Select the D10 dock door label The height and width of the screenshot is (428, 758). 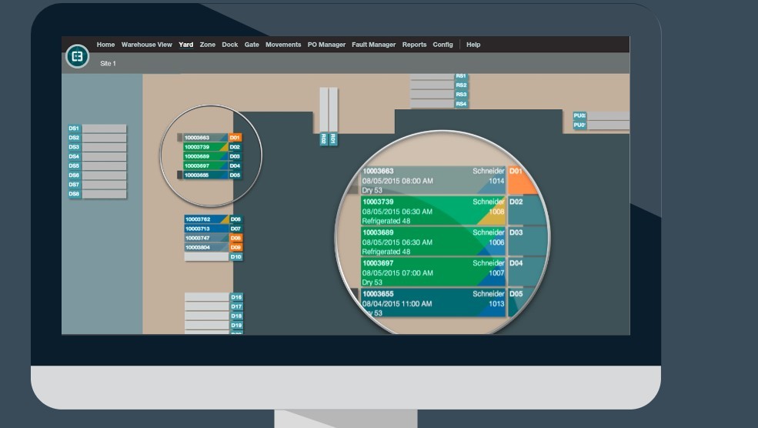[x=236, y=256]
